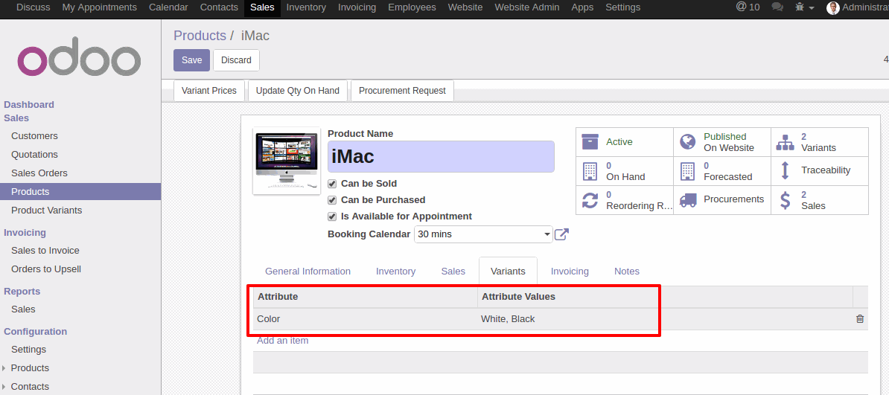Viewport: 889px width, 395px height.
Task: Delete the Color attribute row with trash icon
Action: click(860, 319)
